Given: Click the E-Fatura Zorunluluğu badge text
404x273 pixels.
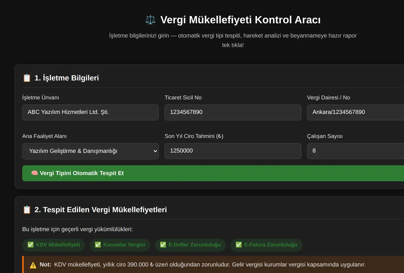Looking at the screenshot, I should click(x=271, y=245).
